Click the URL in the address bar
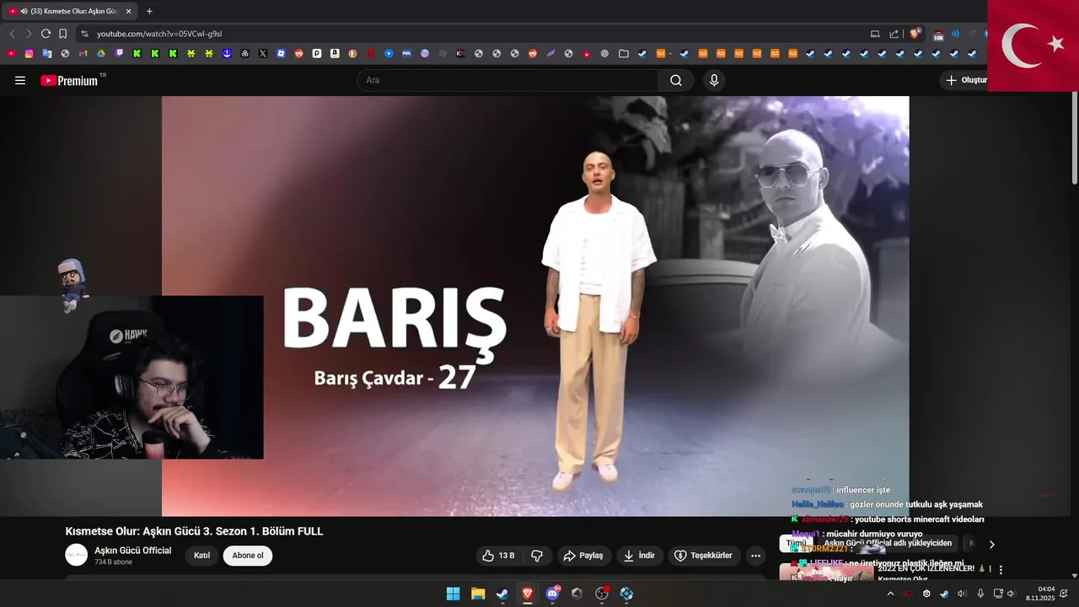The height and width of the screenshot is (607, 1079). coord(159,34)
